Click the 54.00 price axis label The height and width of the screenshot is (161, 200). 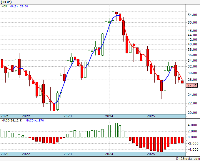coord(192,15)
